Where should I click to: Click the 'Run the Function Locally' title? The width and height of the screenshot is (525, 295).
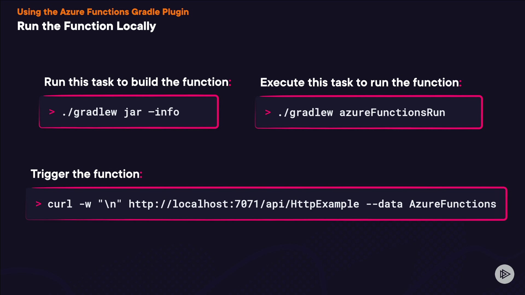[86, 26]
